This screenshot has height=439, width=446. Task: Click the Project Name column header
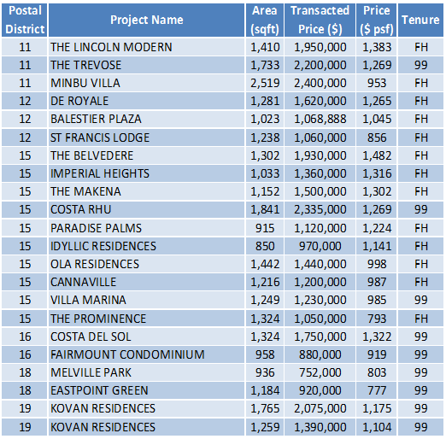pos(146,20)
